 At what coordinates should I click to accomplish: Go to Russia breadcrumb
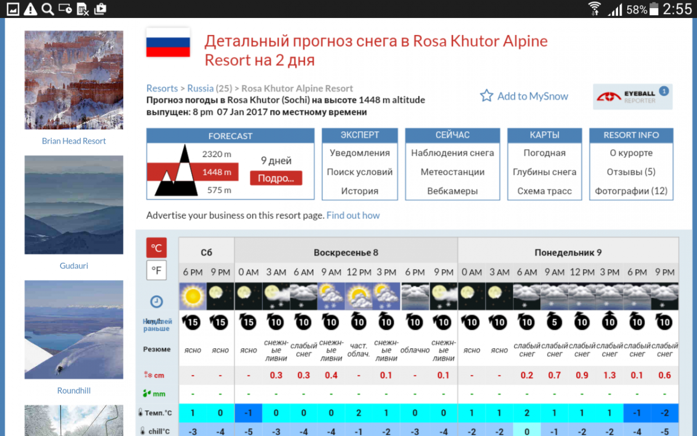(x=200, y=88)
